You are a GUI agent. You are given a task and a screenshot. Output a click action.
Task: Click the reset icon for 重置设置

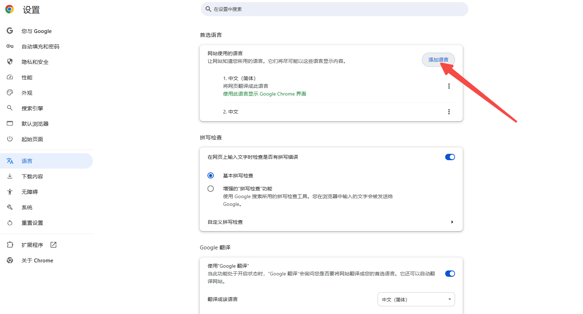(10, 223)
